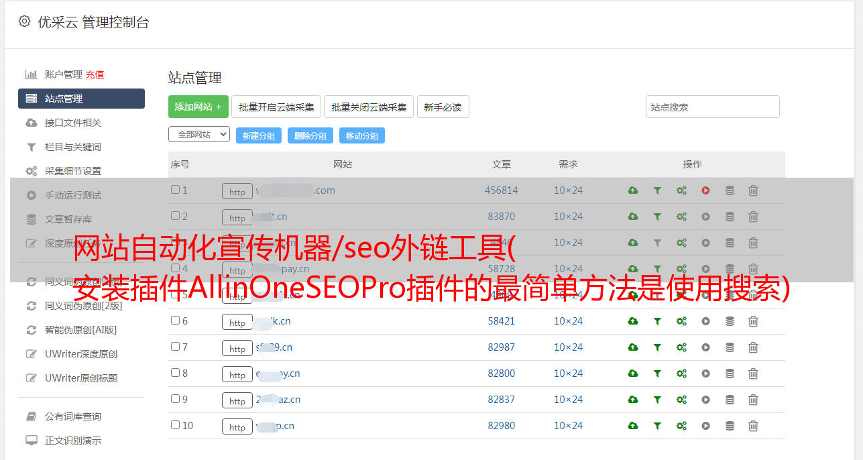The width and height of the screenshot is (863, 460).
Task: Click the play icon in row 8
Action: tap(705, 373)
